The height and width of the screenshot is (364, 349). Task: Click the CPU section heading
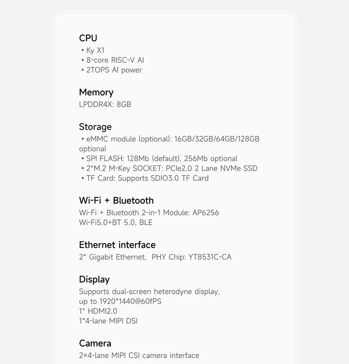point(88,38)
